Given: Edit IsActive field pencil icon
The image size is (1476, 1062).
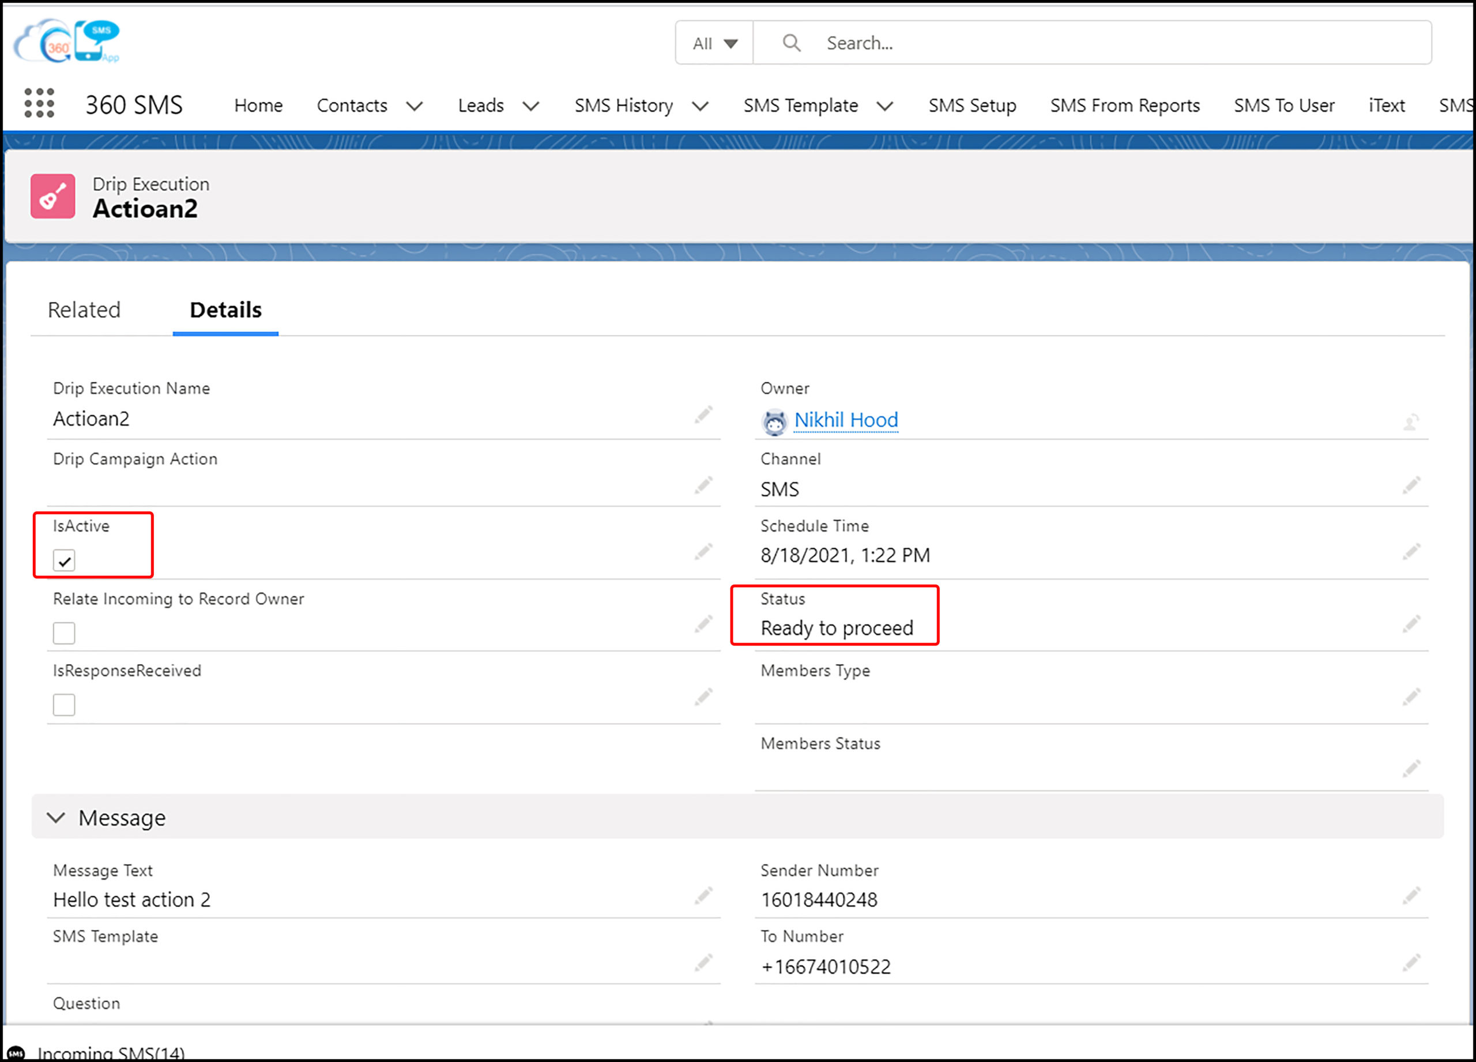Looking at the screenshot, I should coord(703,552).
